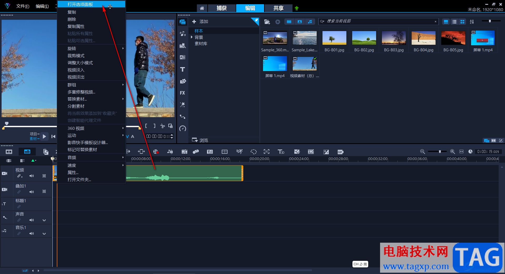Zoom out the timeline
This screenshot has width=505, height=274.
click(x=422, y=152)
